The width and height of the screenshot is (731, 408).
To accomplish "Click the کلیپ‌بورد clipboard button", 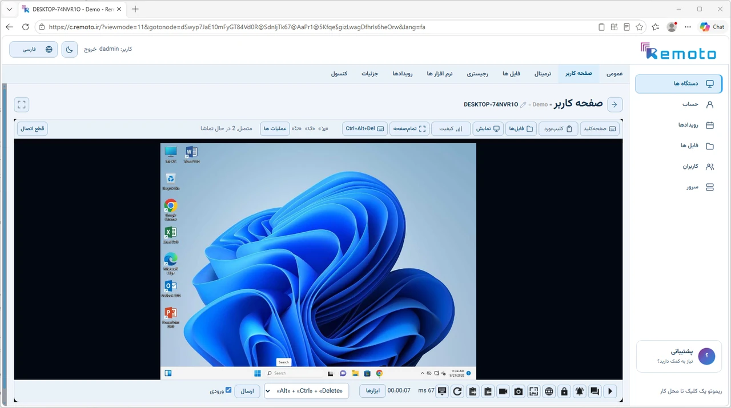I will (x=559, y=129).
